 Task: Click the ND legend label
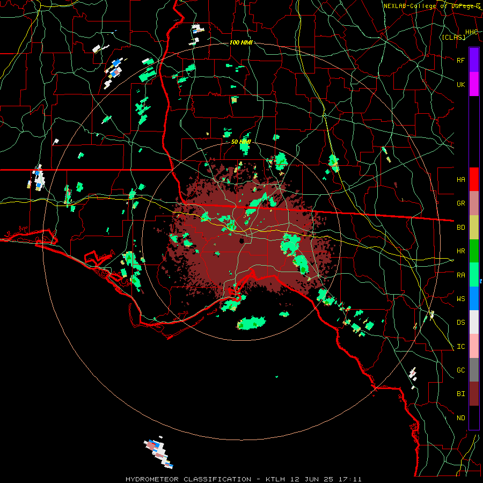[x=460, y=418]
